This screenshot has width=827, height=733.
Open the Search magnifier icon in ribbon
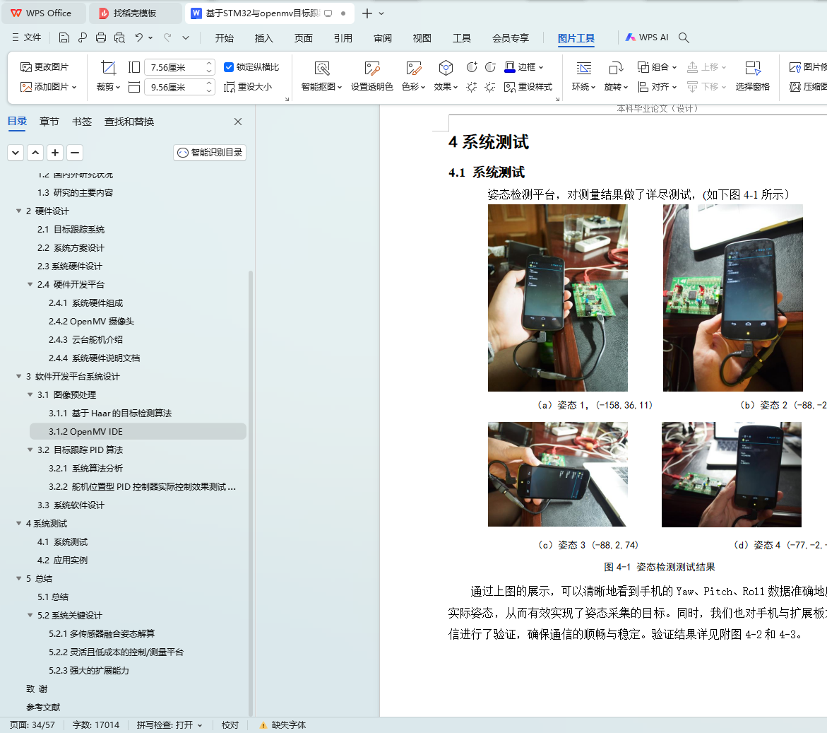click(684, 37)
